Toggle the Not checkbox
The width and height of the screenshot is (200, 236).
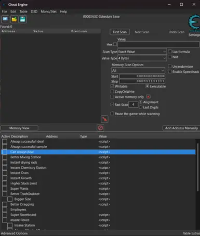coord(170,57)
